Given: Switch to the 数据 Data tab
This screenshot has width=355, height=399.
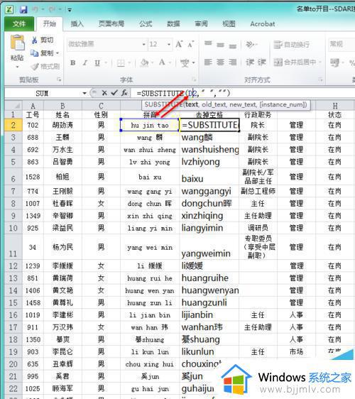Looking at the screenshot, I should pos(173,24).
